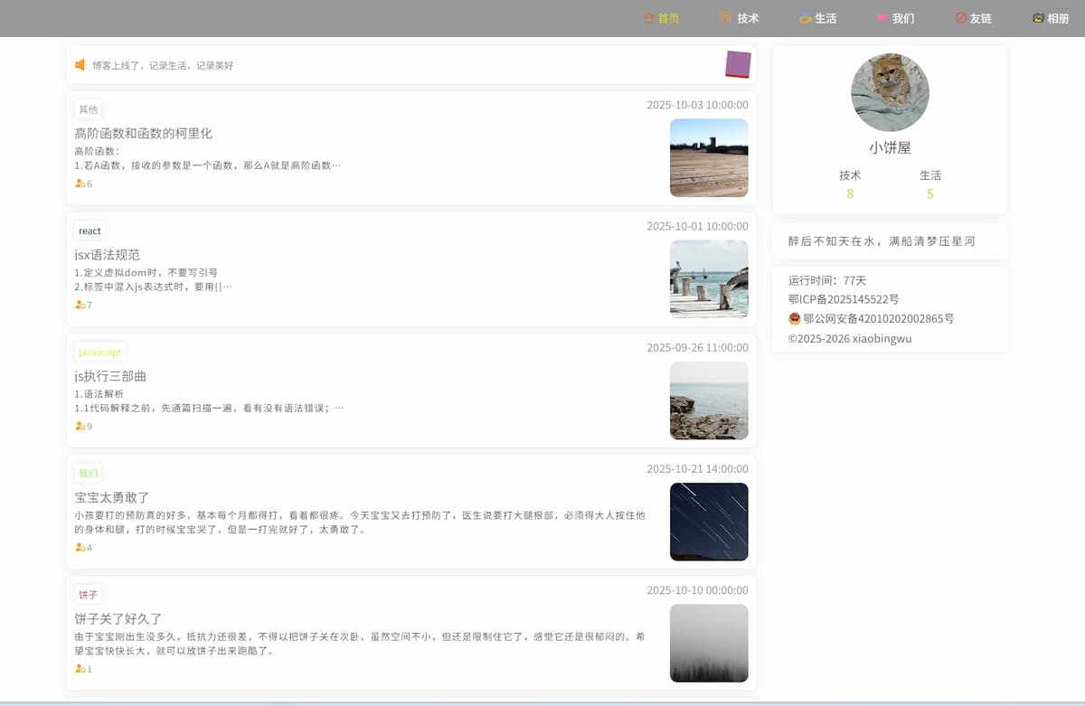Open the post titled 高阶函数和函数的柯里化
The height and width of the screenshot is (706, 1085).
143,133
